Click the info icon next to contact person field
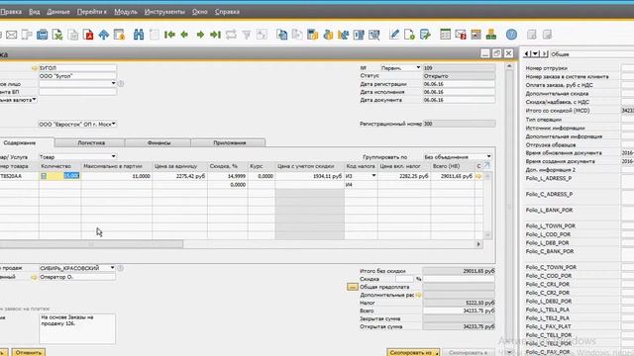 coord(121,83)
